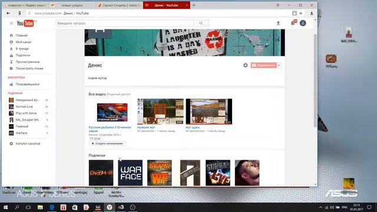Open the action center notification icon

tap(369, 207)
